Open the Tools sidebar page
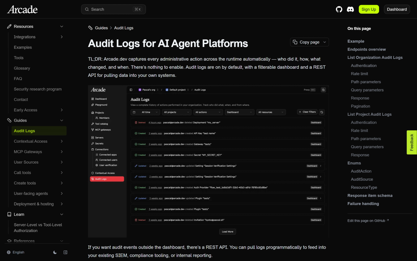 (x=19, y=58)
